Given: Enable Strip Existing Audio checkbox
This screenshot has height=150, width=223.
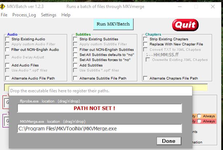Looking at the screenshot, I should coord(7,39).
